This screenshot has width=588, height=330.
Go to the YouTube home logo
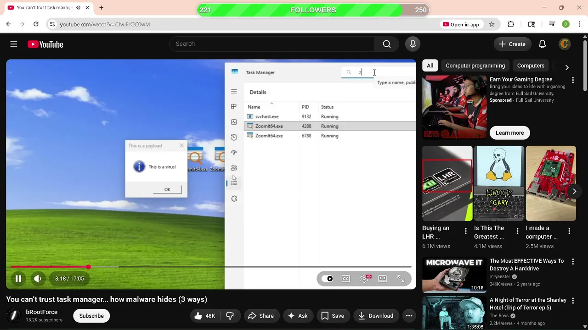click(45, 44)
